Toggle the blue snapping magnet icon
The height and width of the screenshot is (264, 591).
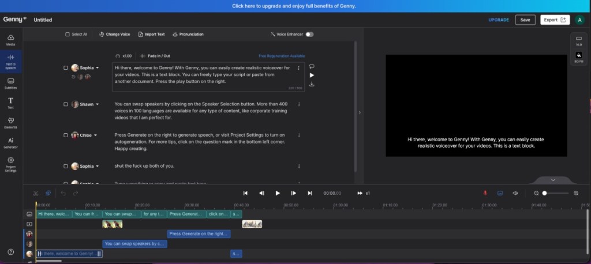click(48, 193)
